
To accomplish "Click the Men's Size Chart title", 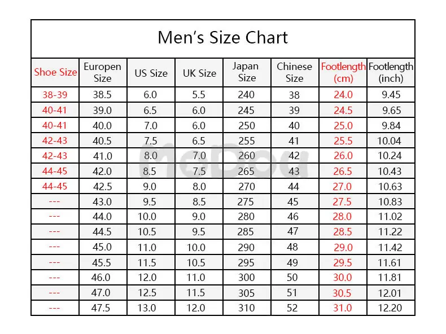I will [x=222, y=38].
